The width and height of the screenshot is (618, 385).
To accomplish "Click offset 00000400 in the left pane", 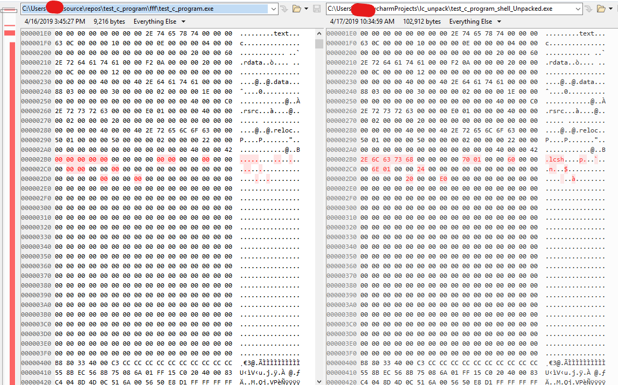I will pos(36,363).
